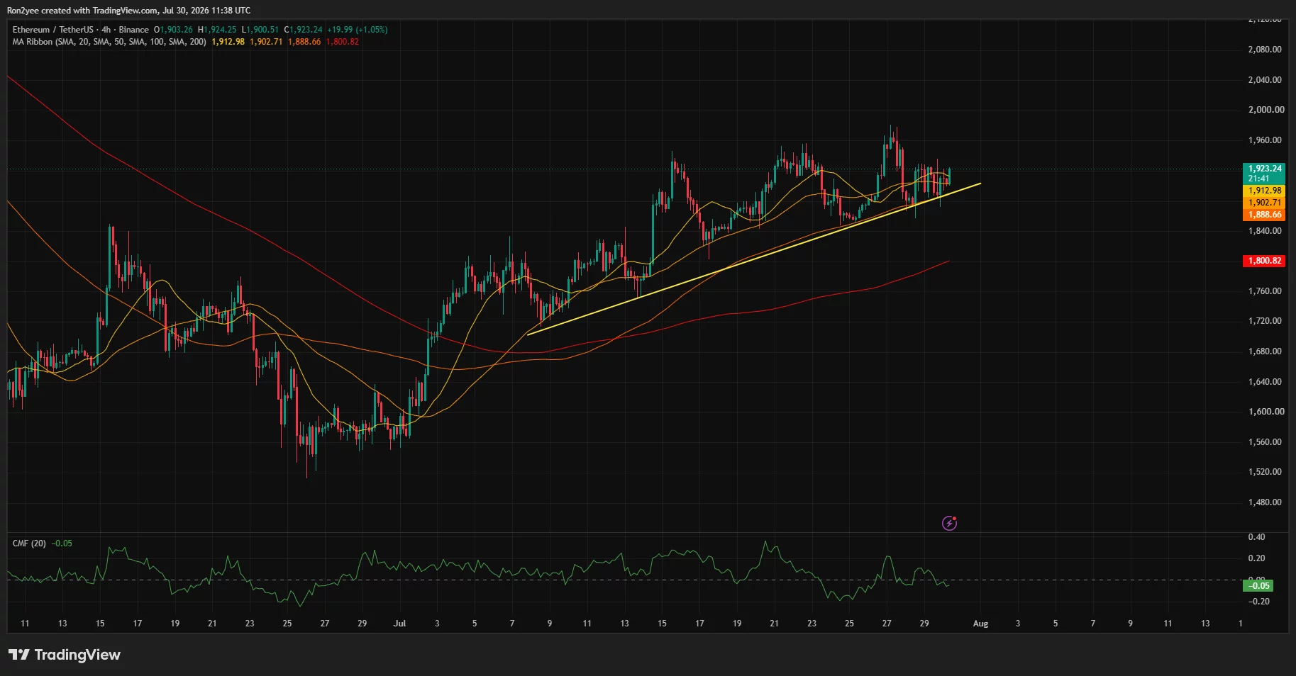Click the 2,000.00 price axis label
The image size is (1296, 676).
[1265, 110]
